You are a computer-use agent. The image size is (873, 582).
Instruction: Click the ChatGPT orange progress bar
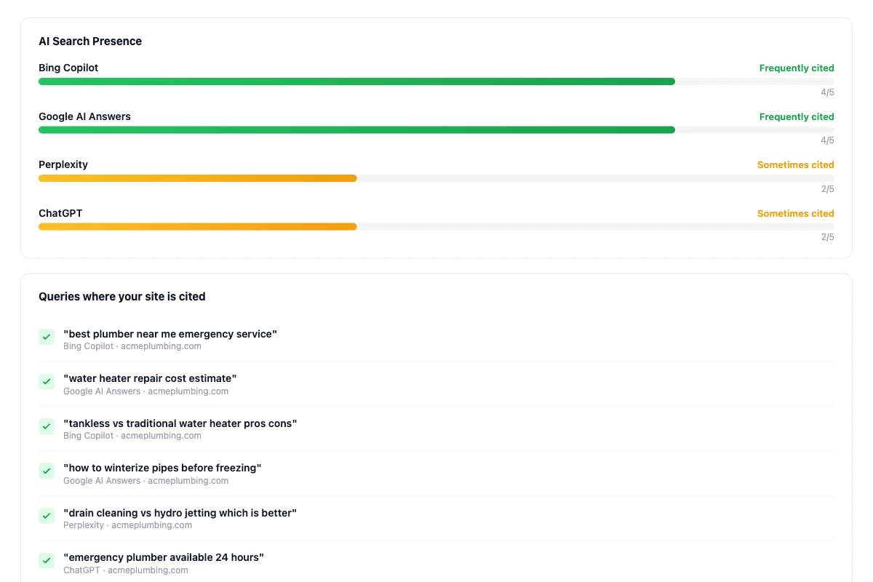(198, 226)
